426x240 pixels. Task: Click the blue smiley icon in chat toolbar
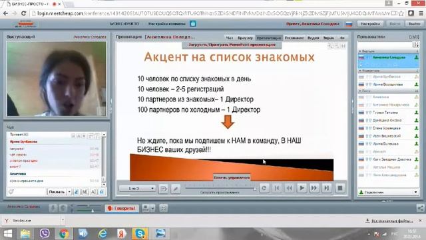coord(102,192)
